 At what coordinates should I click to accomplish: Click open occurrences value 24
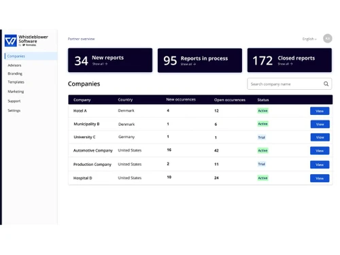[x=216, y=178]
